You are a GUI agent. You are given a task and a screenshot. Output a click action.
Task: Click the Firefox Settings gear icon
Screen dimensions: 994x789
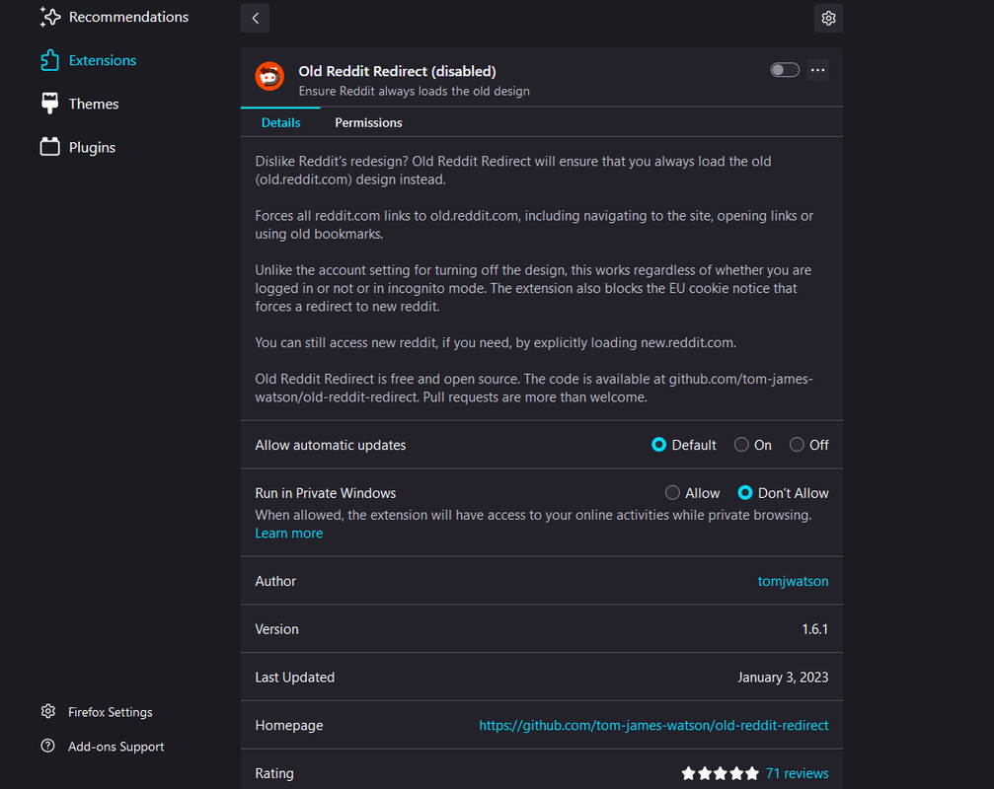pyautogui.click(x=48, y=711)
